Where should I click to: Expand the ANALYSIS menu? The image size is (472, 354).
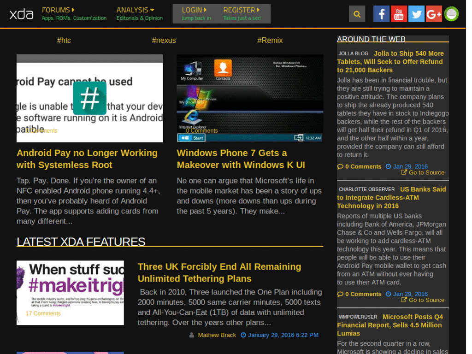point(135,10)
